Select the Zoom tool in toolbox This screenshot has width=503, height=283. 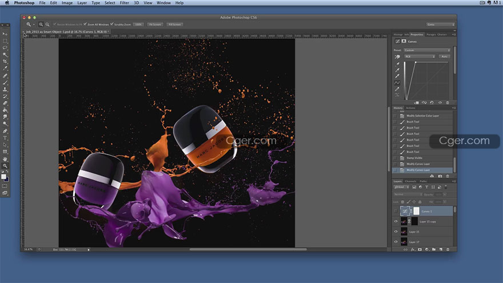[5, 166]
